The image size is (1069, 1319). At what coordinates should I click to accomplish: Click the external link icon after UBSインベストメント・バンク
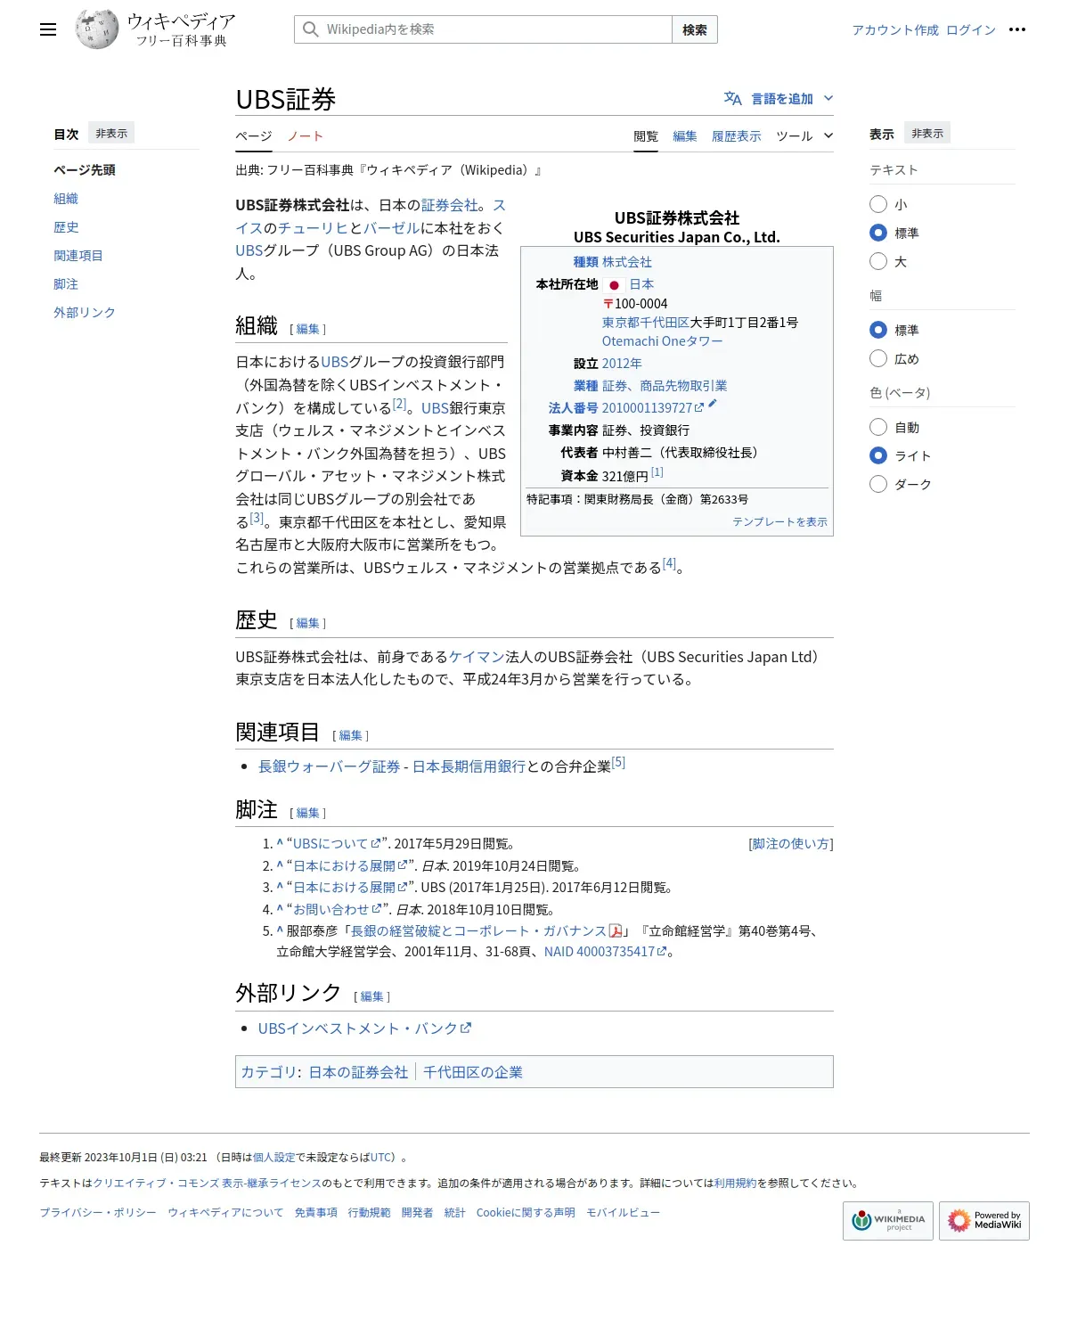(466, 1028)
